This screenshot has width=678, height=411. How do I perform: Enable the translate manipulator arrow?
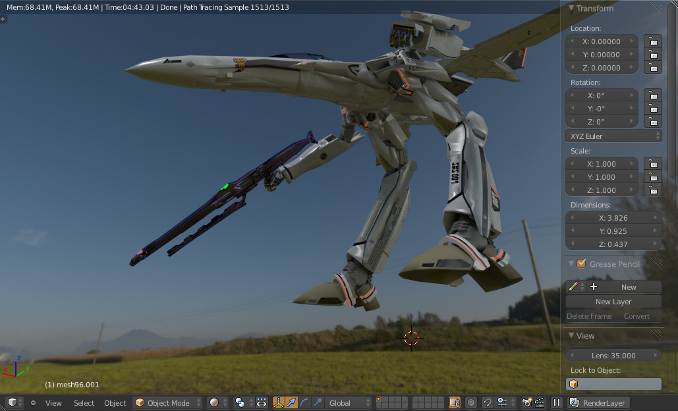pyautogui.click(x=291, y=403)
